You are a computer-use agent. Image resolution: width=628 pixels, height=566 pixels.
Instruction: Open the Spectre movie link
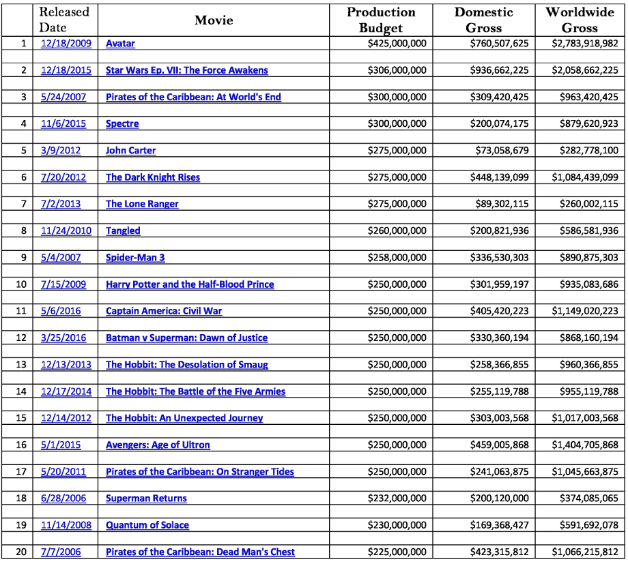(122, 123)
